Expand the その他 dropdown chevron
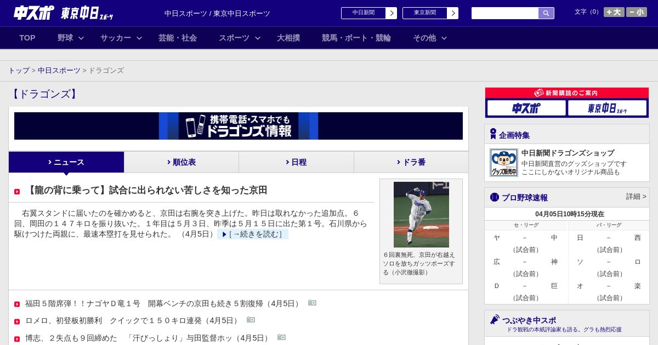The width and height of the screenshot is (658, 345). point(444,38)
